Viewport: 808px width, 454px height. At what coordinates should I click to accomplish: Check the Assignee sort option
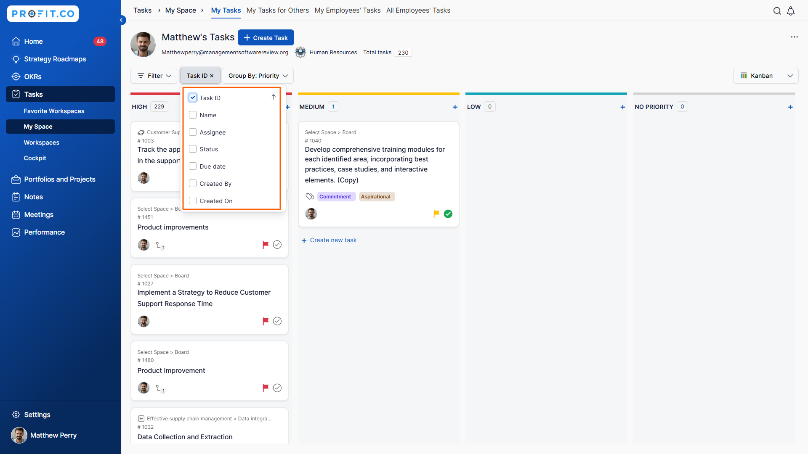click(x=193, y=132)
